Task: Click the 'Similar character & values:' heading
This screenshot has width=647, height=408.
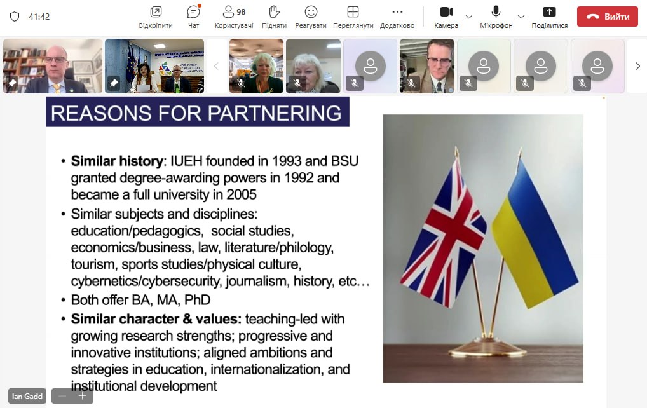Action: coord(156,319)
